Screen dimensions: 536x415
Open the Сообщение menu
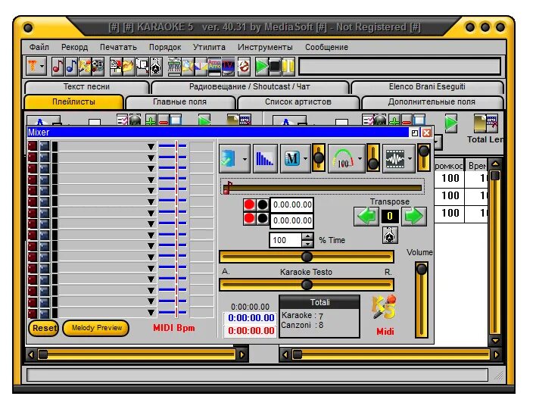pos(326,47)
